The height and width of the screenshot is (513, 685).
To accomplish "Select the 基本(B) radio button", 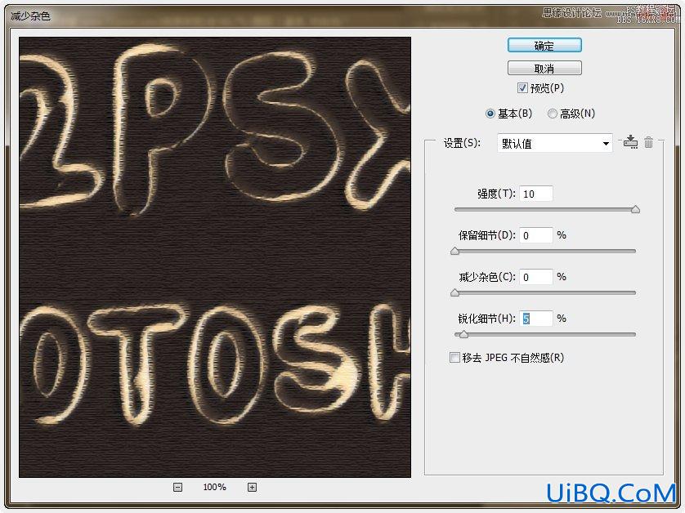I will coord(490,114).
